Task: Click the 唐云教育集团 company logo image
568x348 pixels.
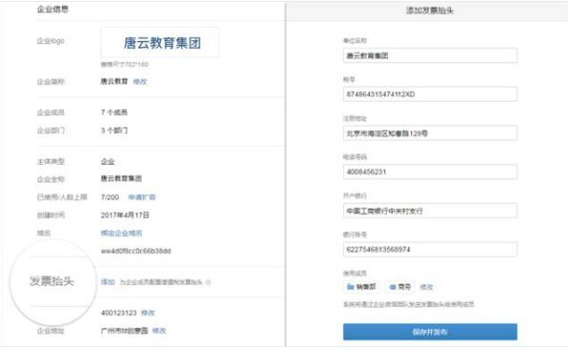Action: point(160,42)
